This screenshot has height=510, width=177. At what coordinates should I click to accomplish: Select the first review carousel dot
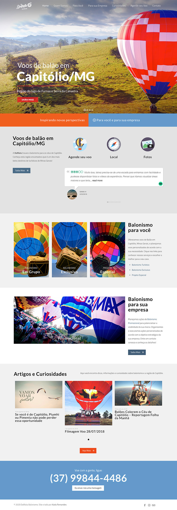point(108,202)
